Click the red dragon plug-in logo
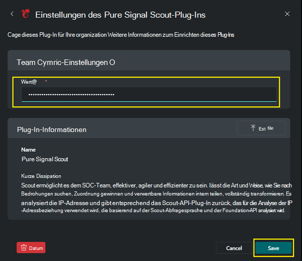 point(26,14)
